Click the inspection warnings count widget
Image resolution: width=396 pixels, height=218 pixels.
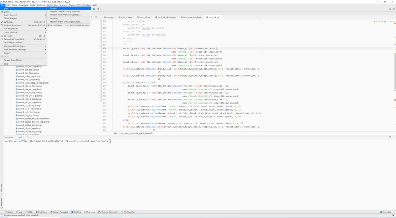pos(381,21)
